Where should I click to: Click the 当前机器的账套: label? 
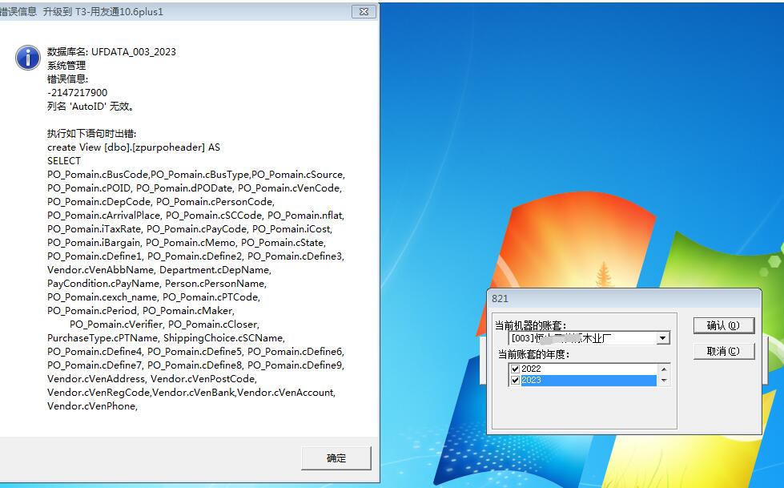(531, 325)
